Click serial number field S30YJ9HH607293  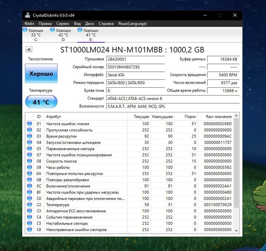pos(136,67)
